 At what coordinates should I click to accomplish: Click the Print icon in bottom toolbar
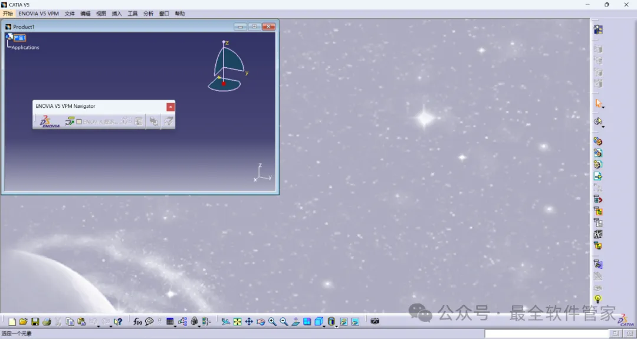click(47, 321)
